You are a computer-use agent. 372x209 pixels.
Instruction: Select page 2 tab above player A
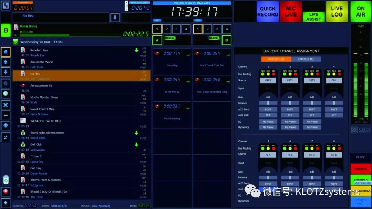tap(167, 29)
